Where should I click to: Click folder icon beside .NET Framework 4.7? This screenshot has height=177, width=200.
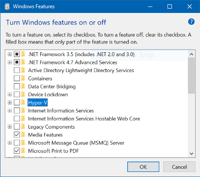click(x=23, y=62)
